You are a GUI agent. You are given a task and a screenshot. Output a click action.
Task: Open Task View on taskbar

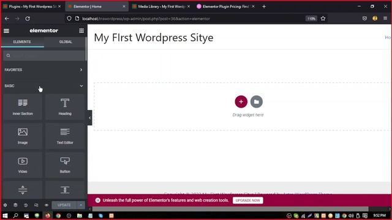click(x=26, y=216)
